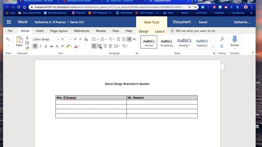The width and height of the screenshot is (262, 147).
Task: Justify the paragraph text
Action: coord(110,46)
